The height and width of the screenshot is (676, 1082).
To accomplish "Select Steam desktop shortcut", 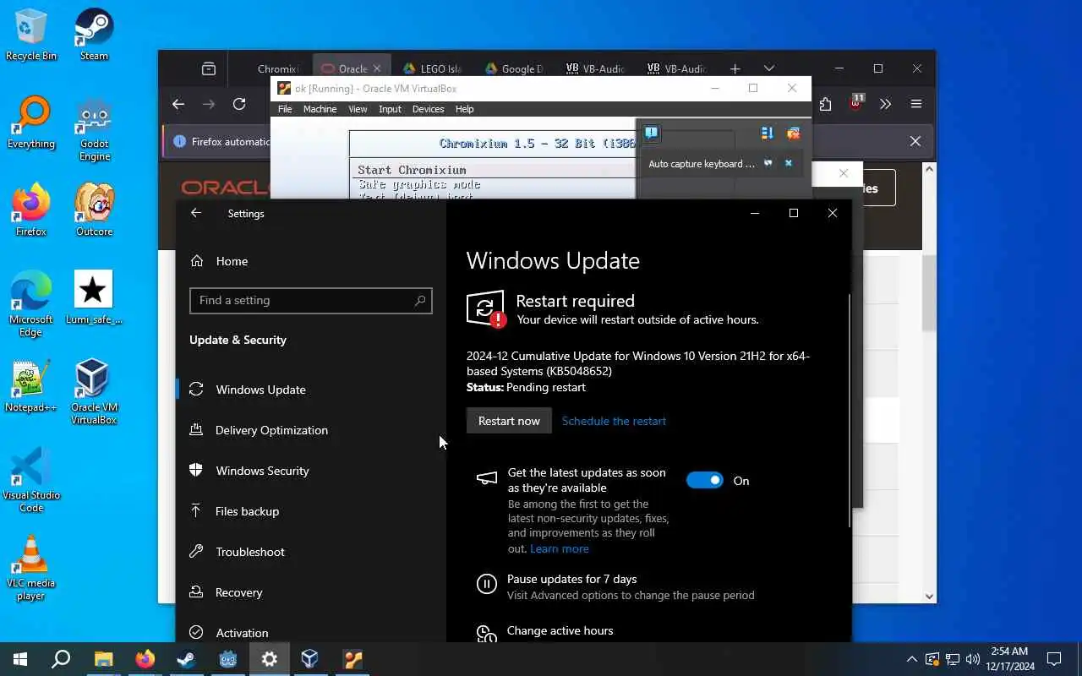I will point(94,35).
